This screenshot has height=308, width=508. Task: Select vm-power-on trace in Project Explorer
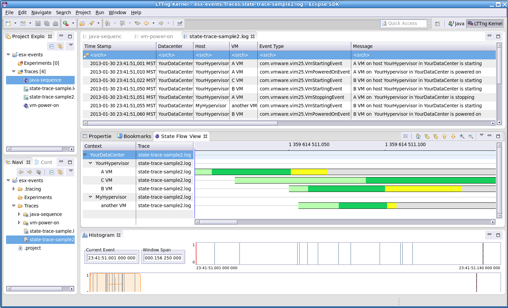pyautogui.click(x=44, y=105)
